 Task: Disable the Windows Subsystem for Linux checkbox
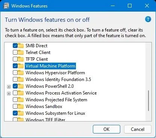(x=15, y=113)
